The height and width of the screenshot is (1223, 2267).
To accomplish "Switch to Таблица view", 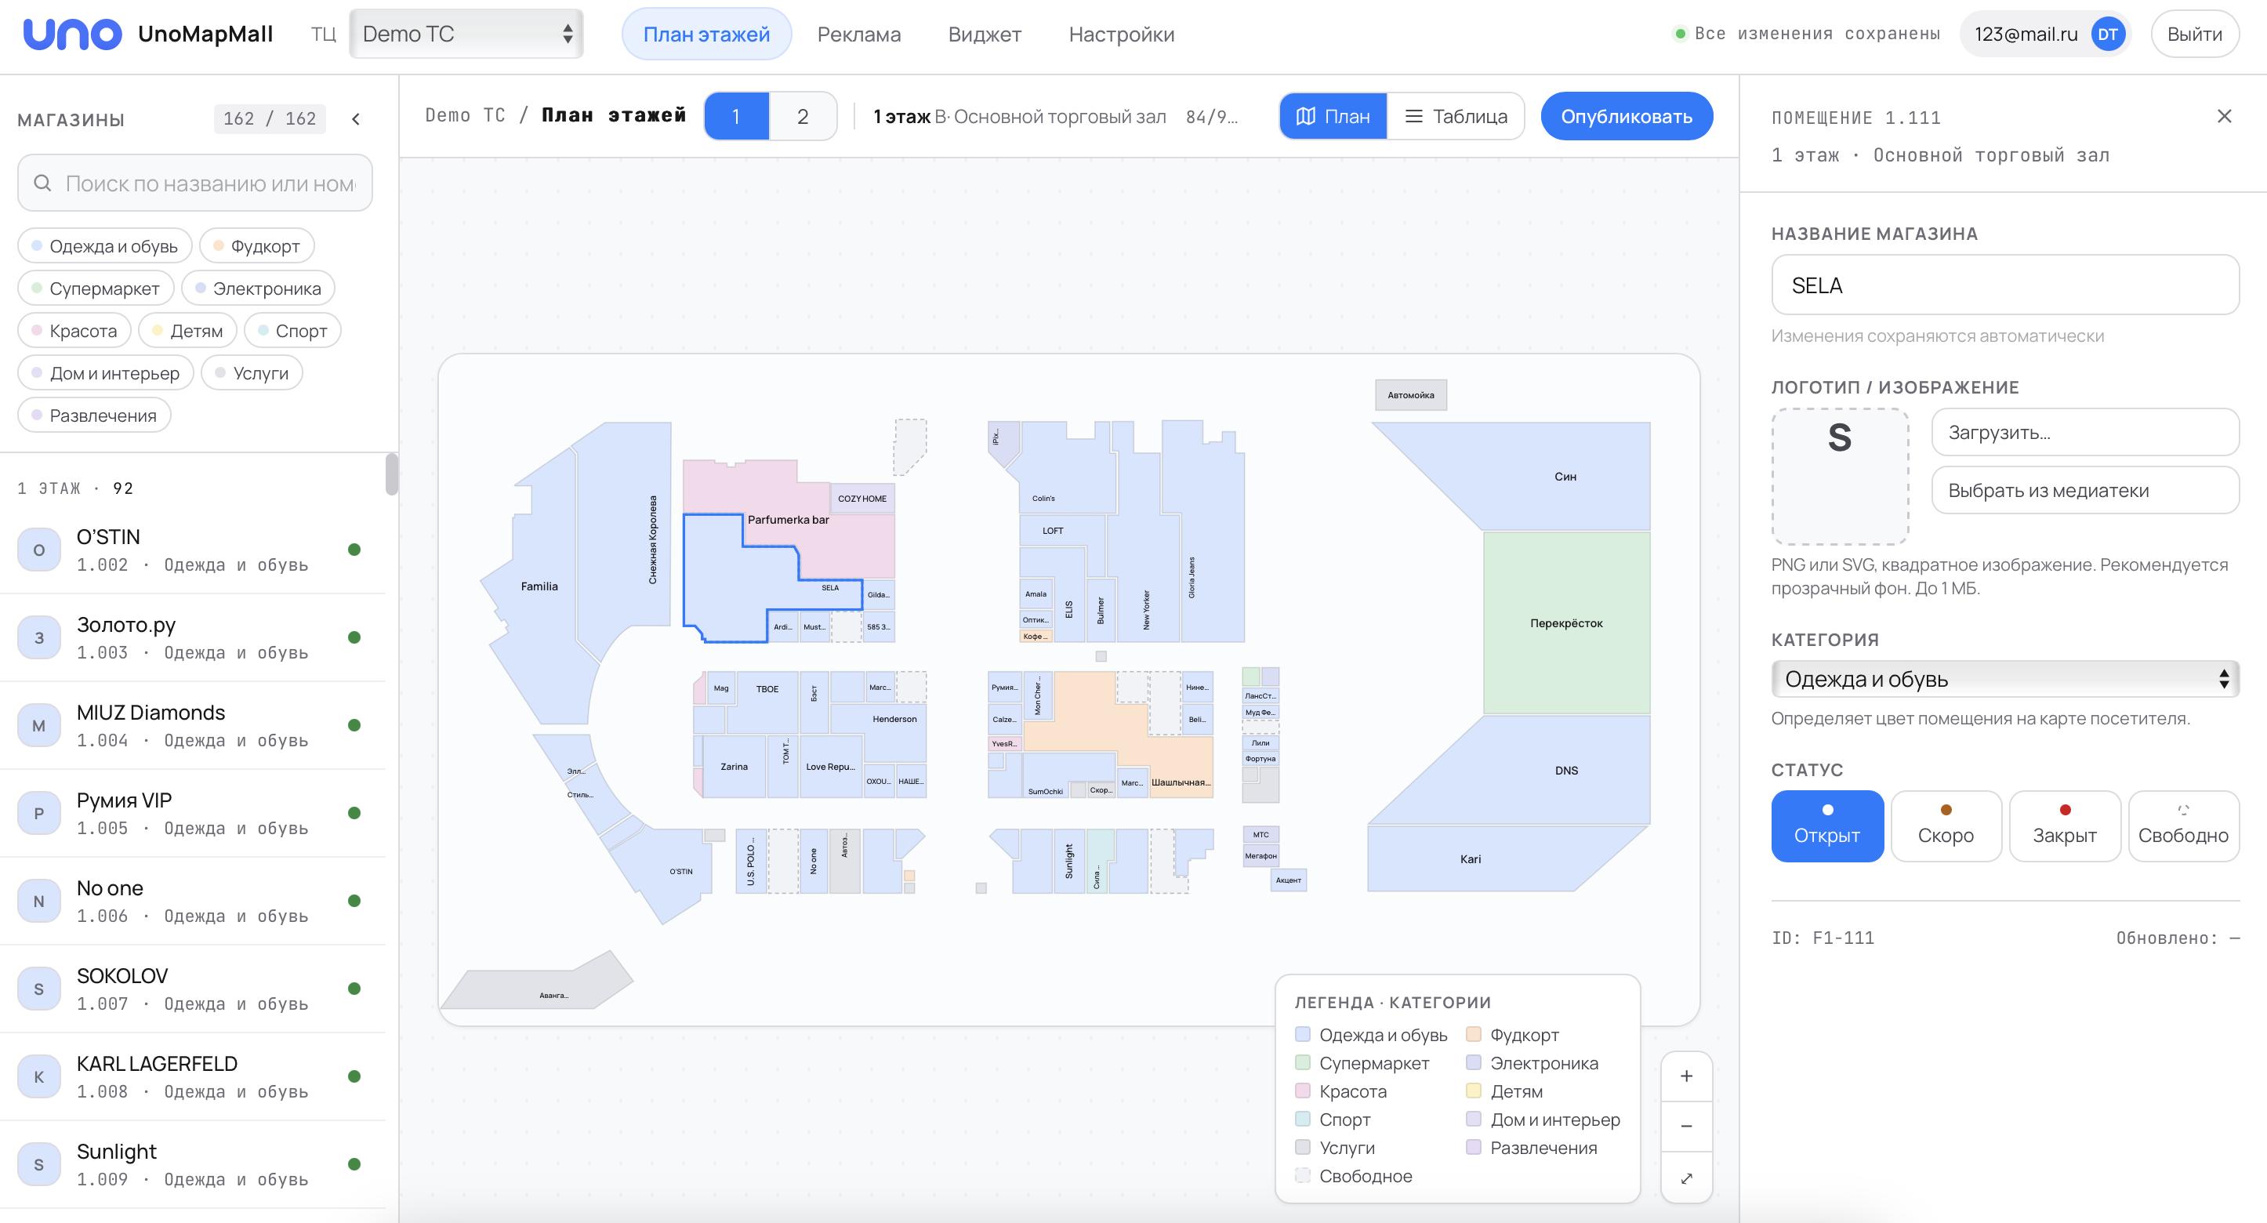I will 1456,116.
